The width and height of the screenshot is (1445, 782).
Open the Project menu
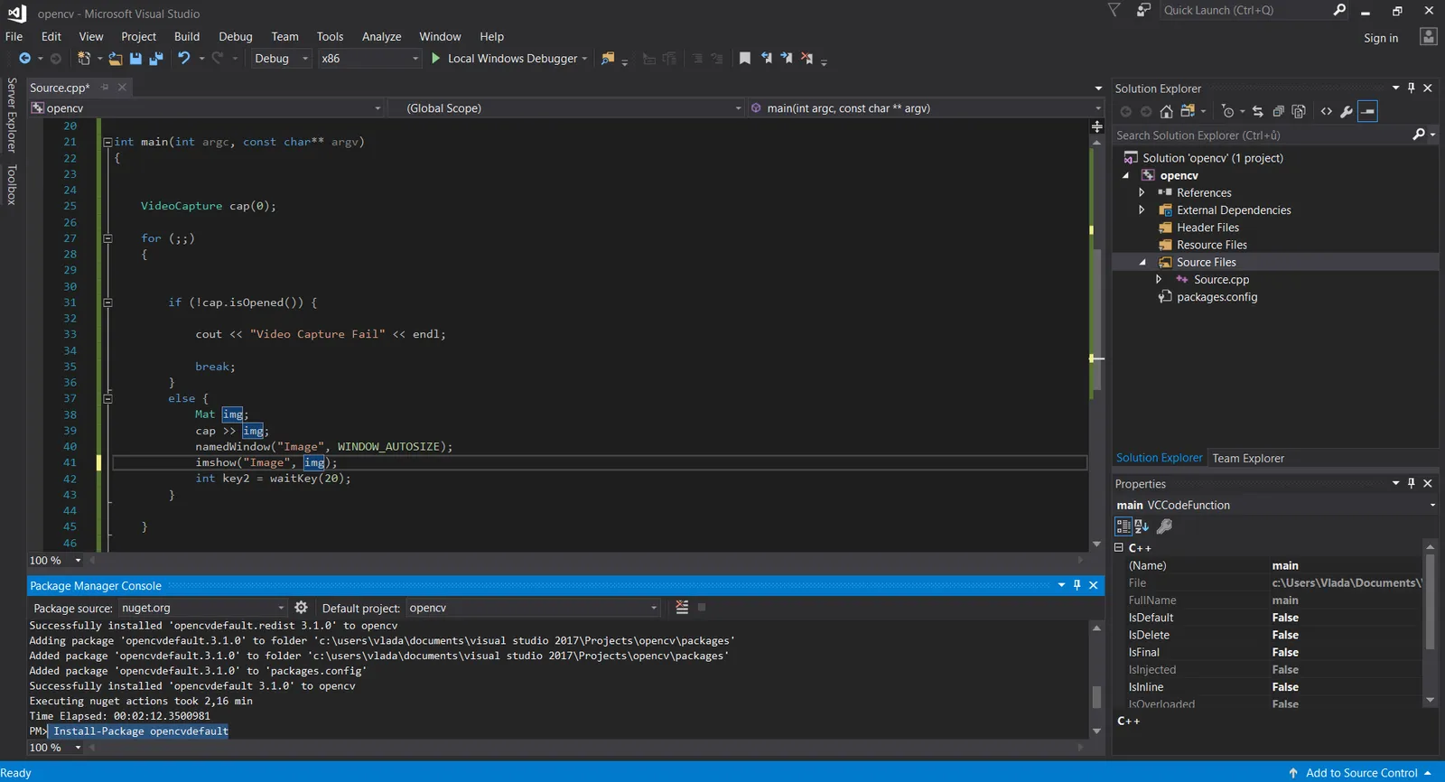(x=138, y=36)
